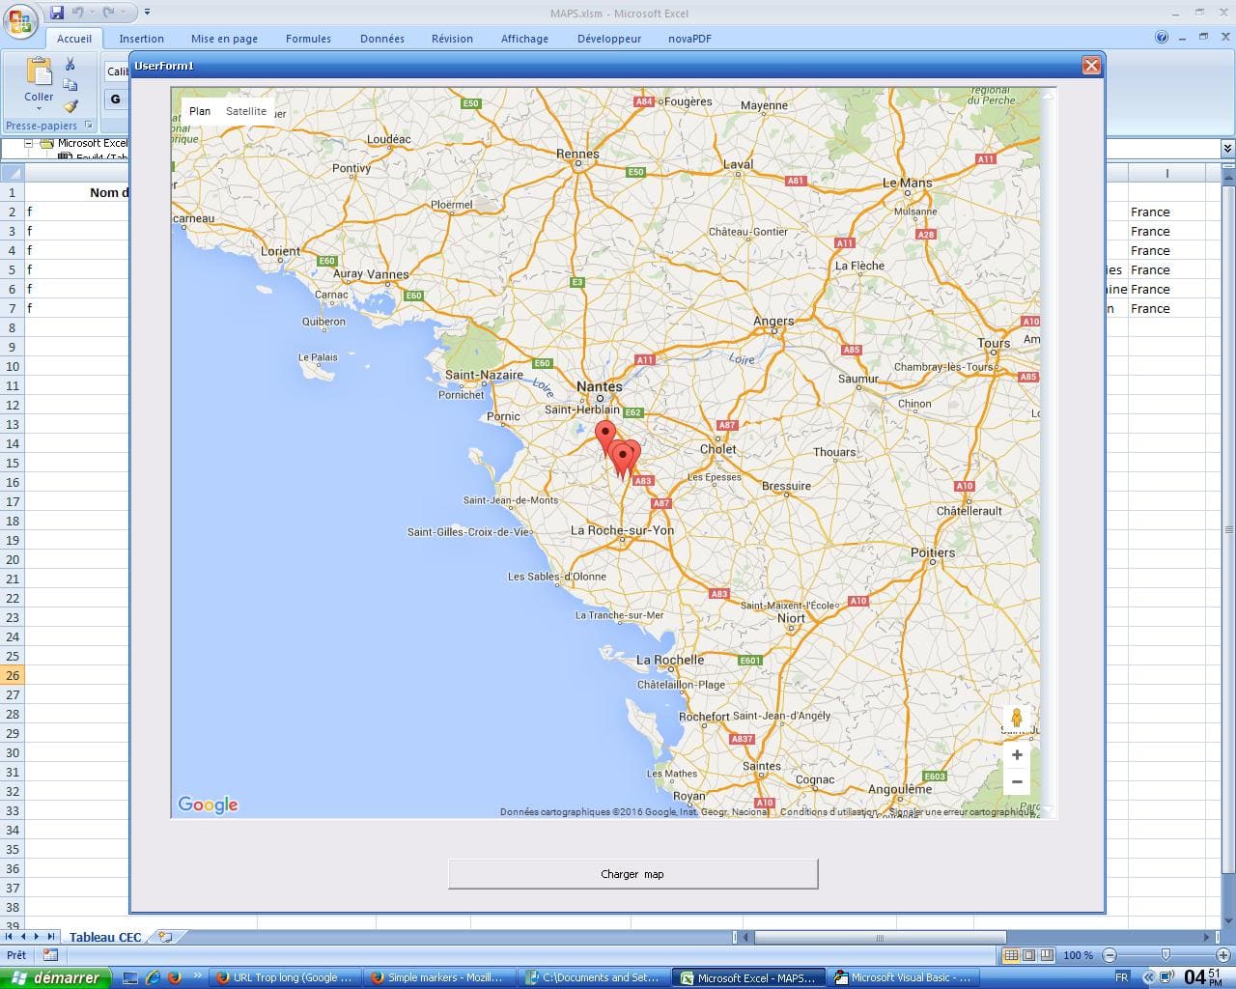Screen dimensions: 1236x989
Task: Open Conditions d'utilisation link on map
Action: (x=828, y=812)
